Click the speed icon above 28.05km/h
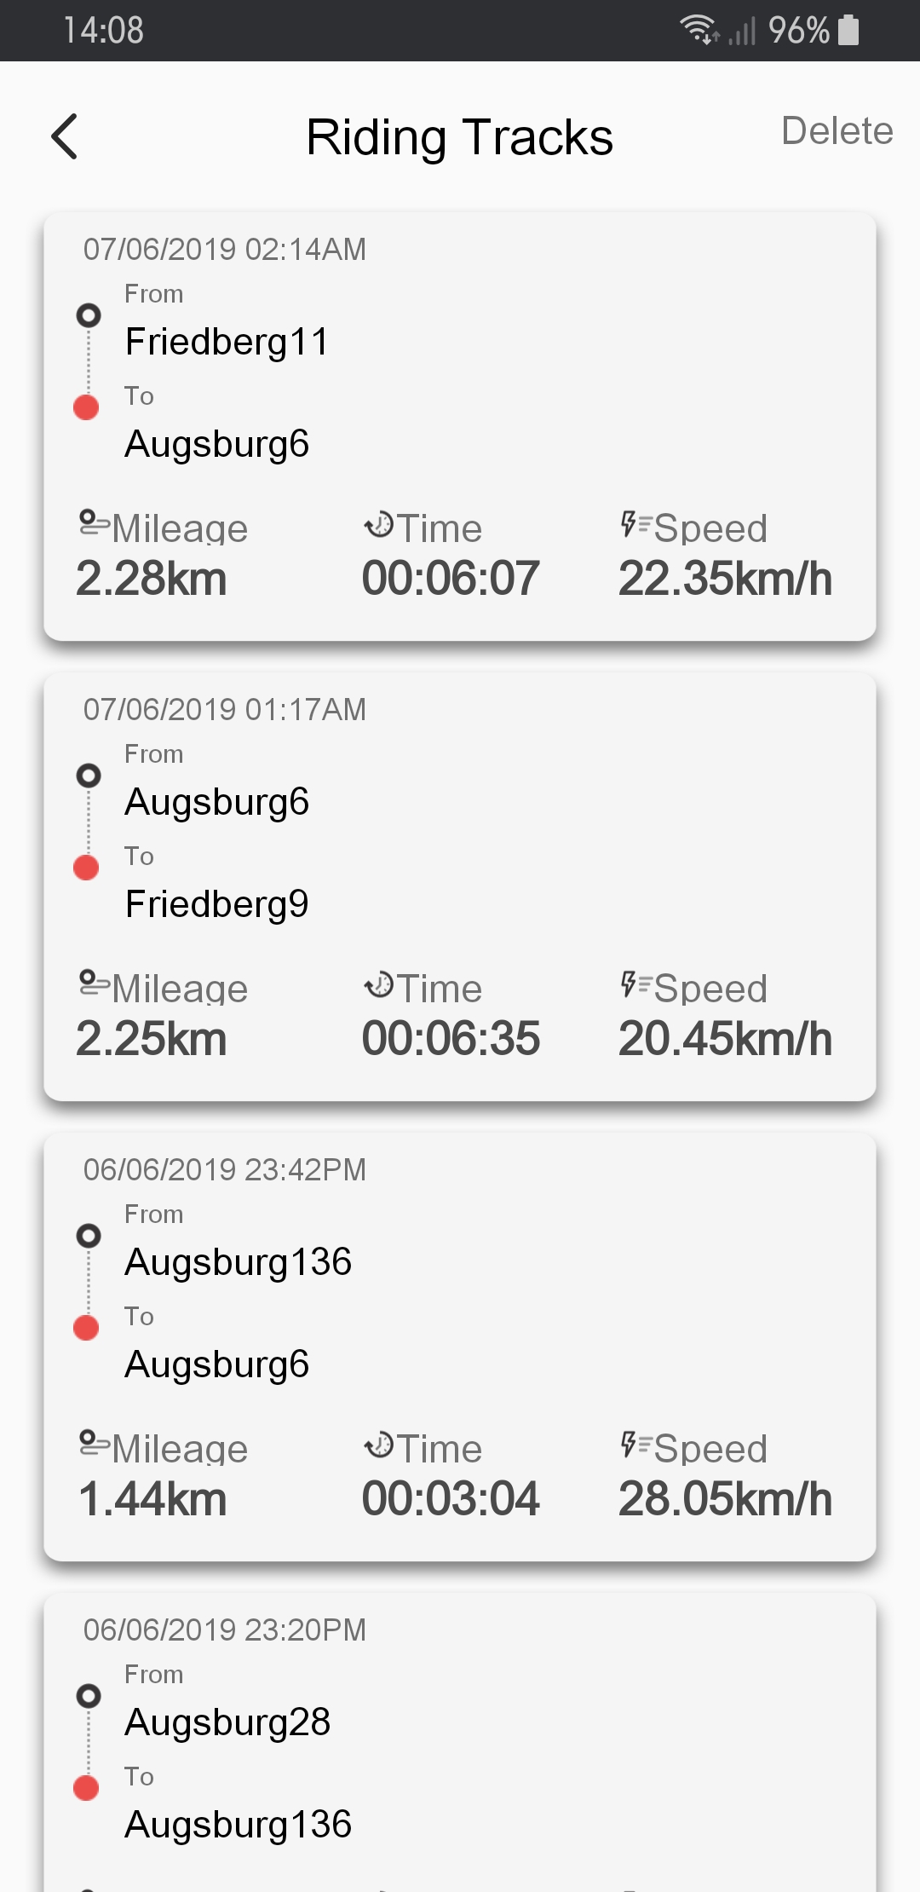This screenshot has height=1892, width=920. pos(635,1445)
